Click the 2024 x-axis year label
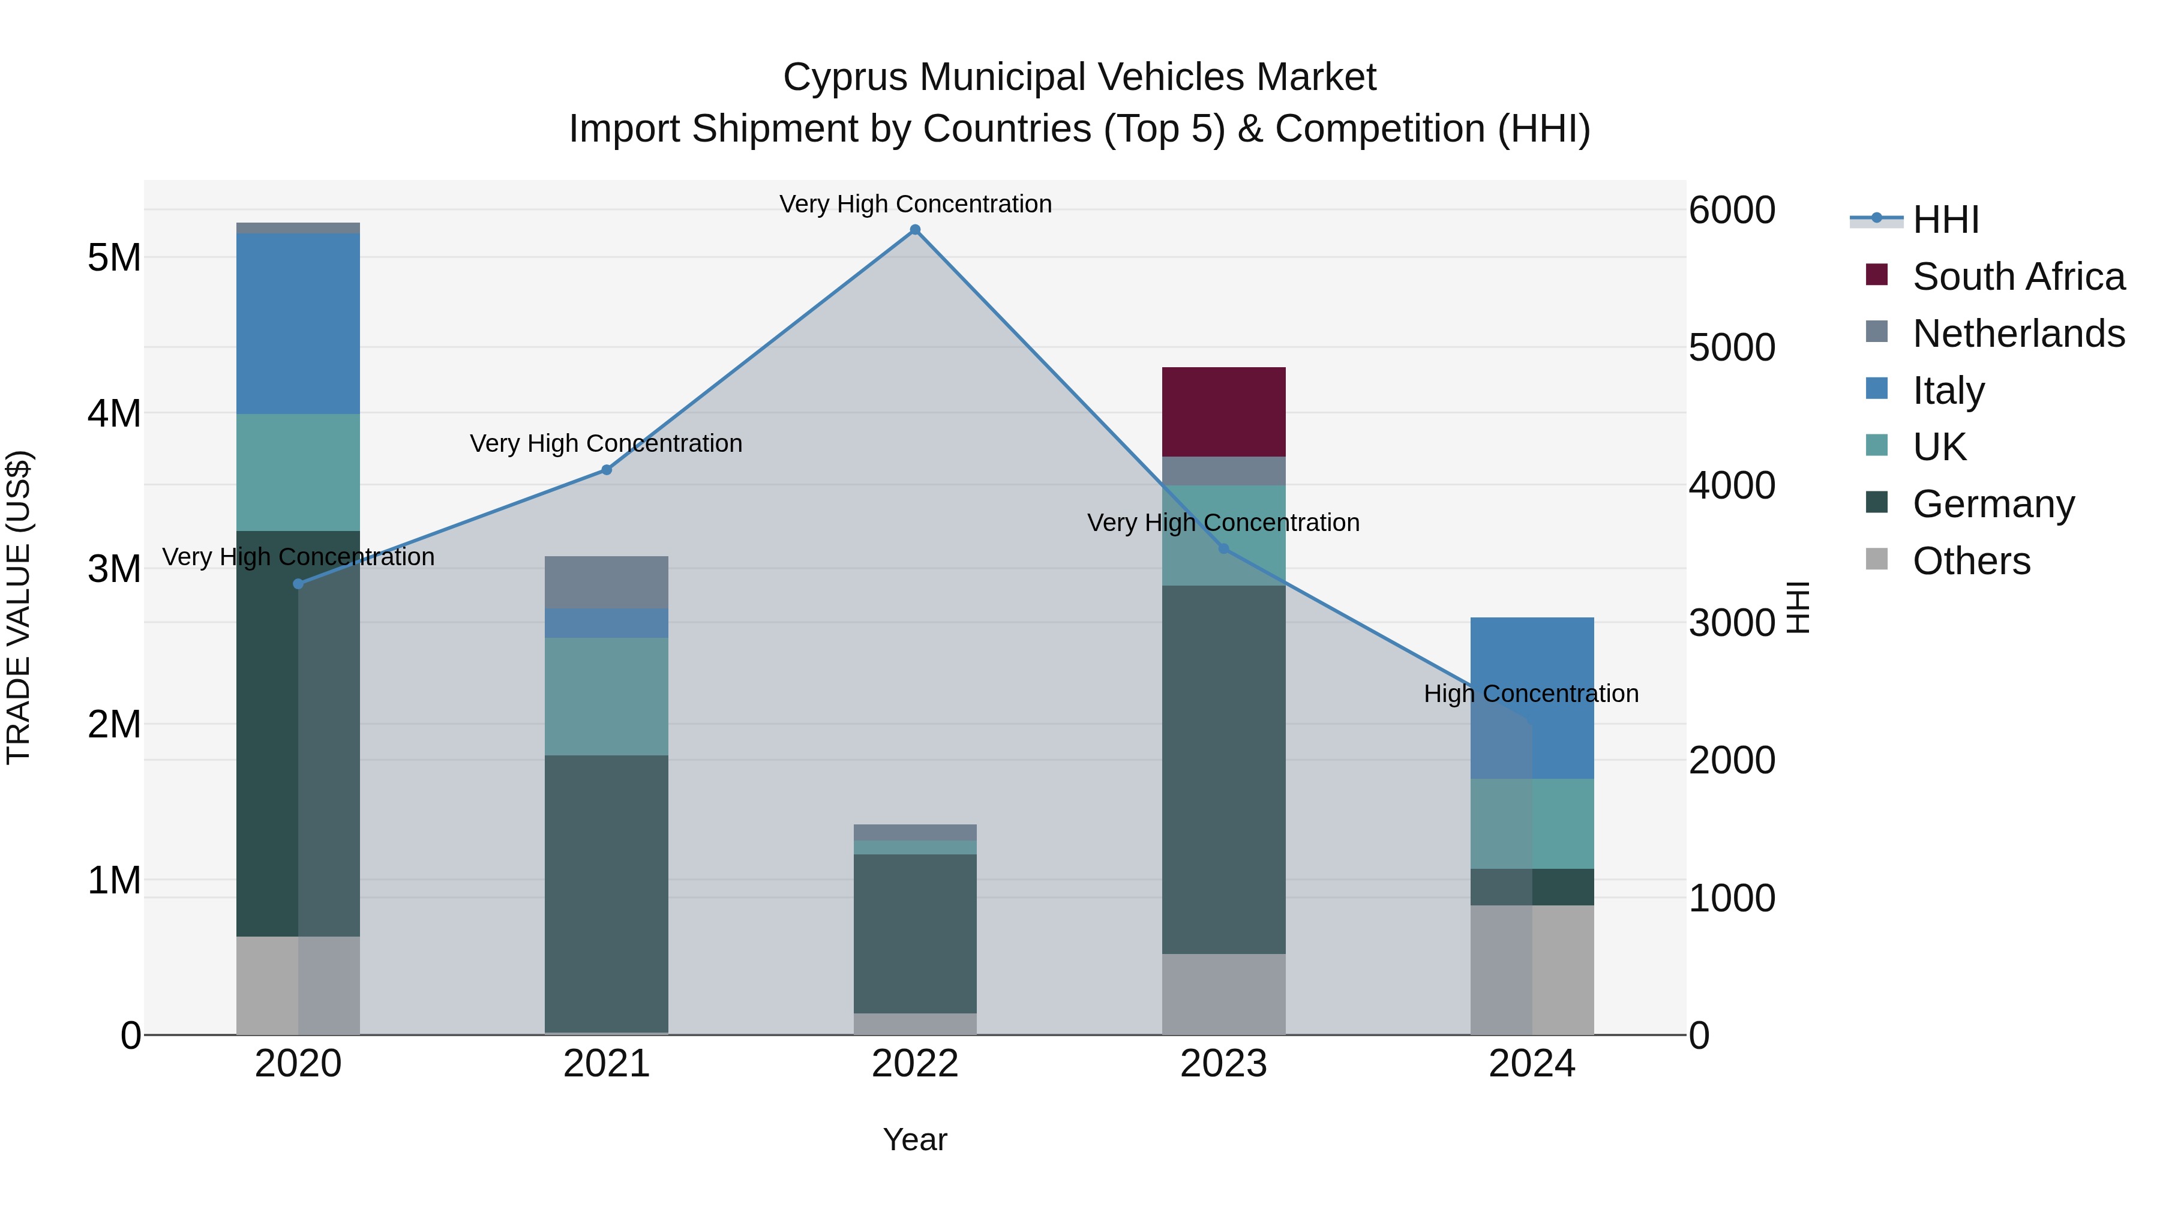Viewport: 2160px width, 1215px height. point(1532,1064)
